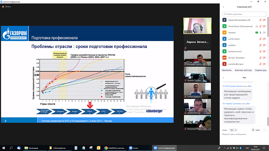Open Windows search magnifier on taskbar
The width and height of the screenshot is (269, 151).
pos(11,148)
